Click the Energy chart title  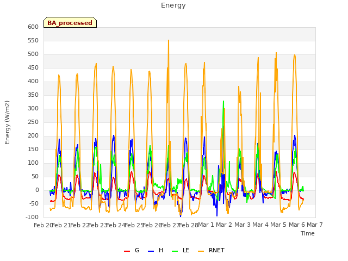click(173, 5)
